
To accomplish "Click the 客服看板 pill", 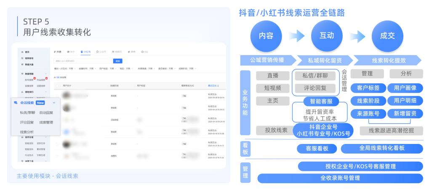I will tap(317, 148).
